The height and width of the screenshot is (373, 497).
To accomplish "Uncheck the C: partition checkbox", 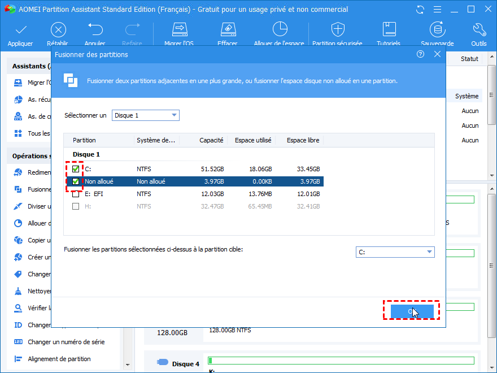I will [x=76, y=169].
